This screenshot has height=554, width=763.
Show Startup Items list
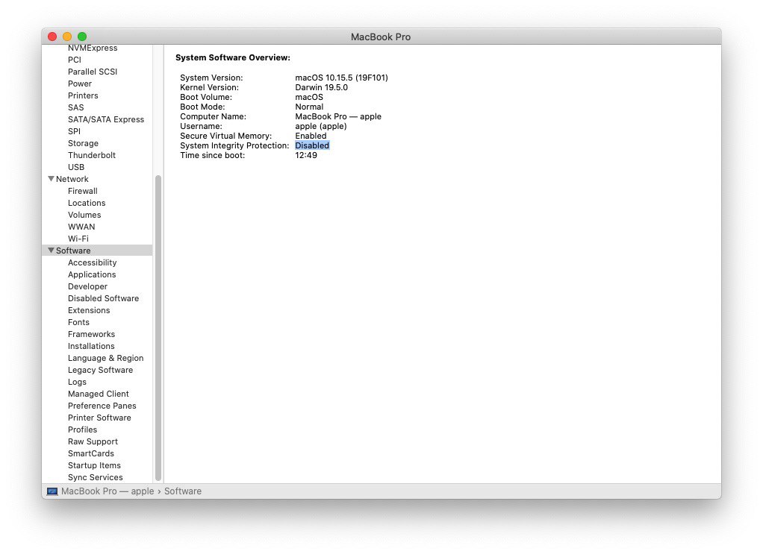pyautogui.click(x=94, y=465)
